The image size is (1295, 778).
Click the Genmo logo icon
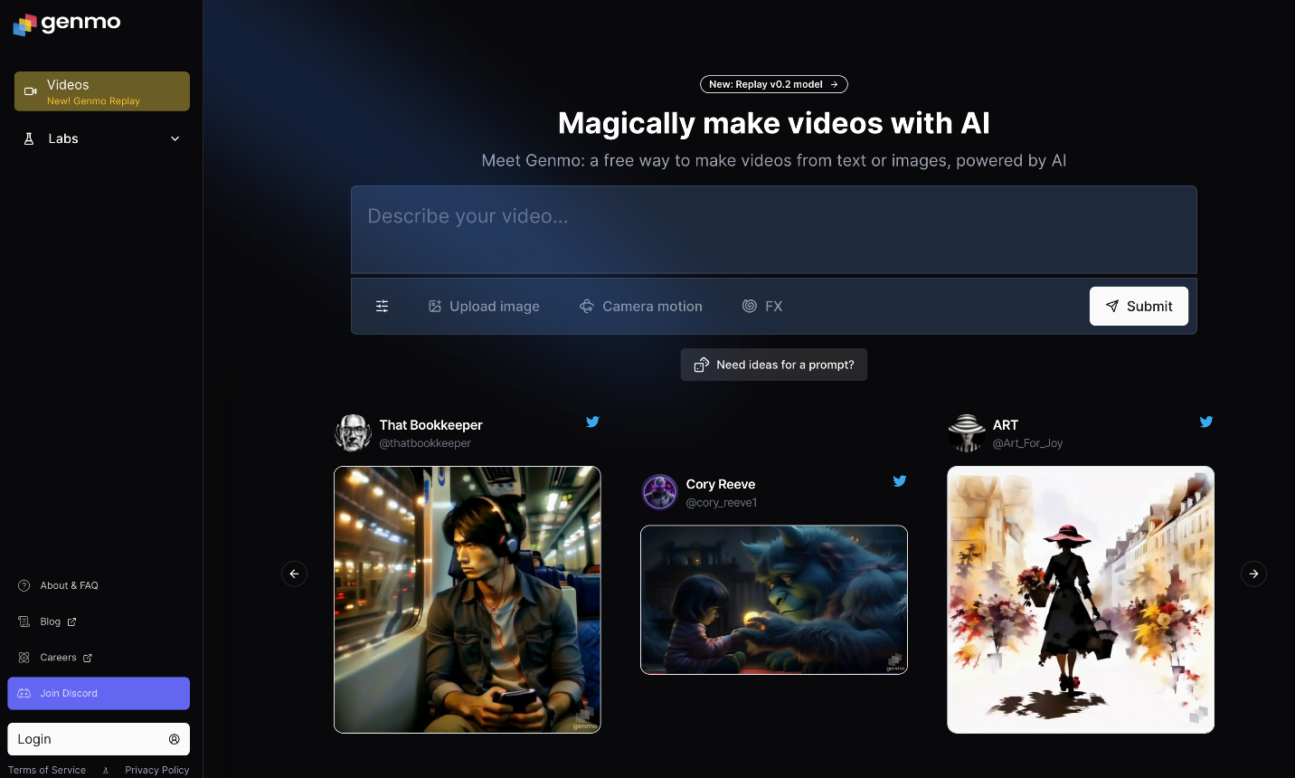pyautogui.click(x=24, y=24)
